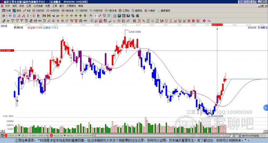The image size is (268, 143).
Task: Open the T数字表 tool
Action: pyautogui.click(x=111, y=10)
